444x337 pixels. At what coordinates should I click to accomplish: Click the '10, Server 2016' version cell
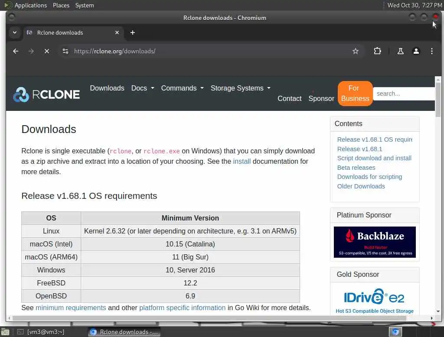pyautogui.click(x=190, y=270)
